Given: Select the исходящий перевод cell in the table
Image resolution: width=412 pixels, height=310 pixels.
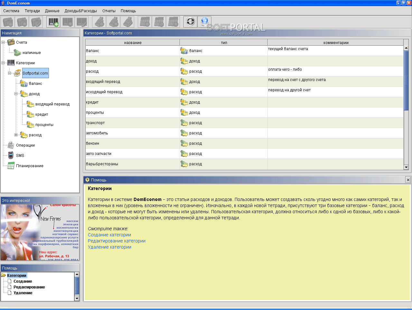Looking at the screenshot, I should [133, 92].
